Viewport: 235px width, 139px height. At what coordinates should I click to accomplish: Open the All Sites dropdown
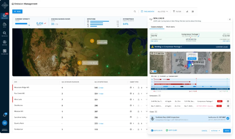[x=163, y=11]
